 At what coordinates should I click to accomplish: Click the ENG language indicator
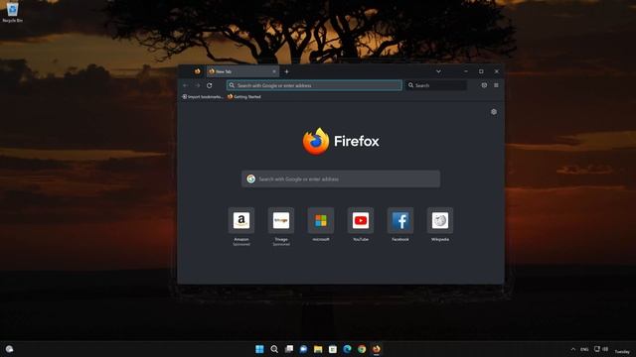[x=584, y=349]
